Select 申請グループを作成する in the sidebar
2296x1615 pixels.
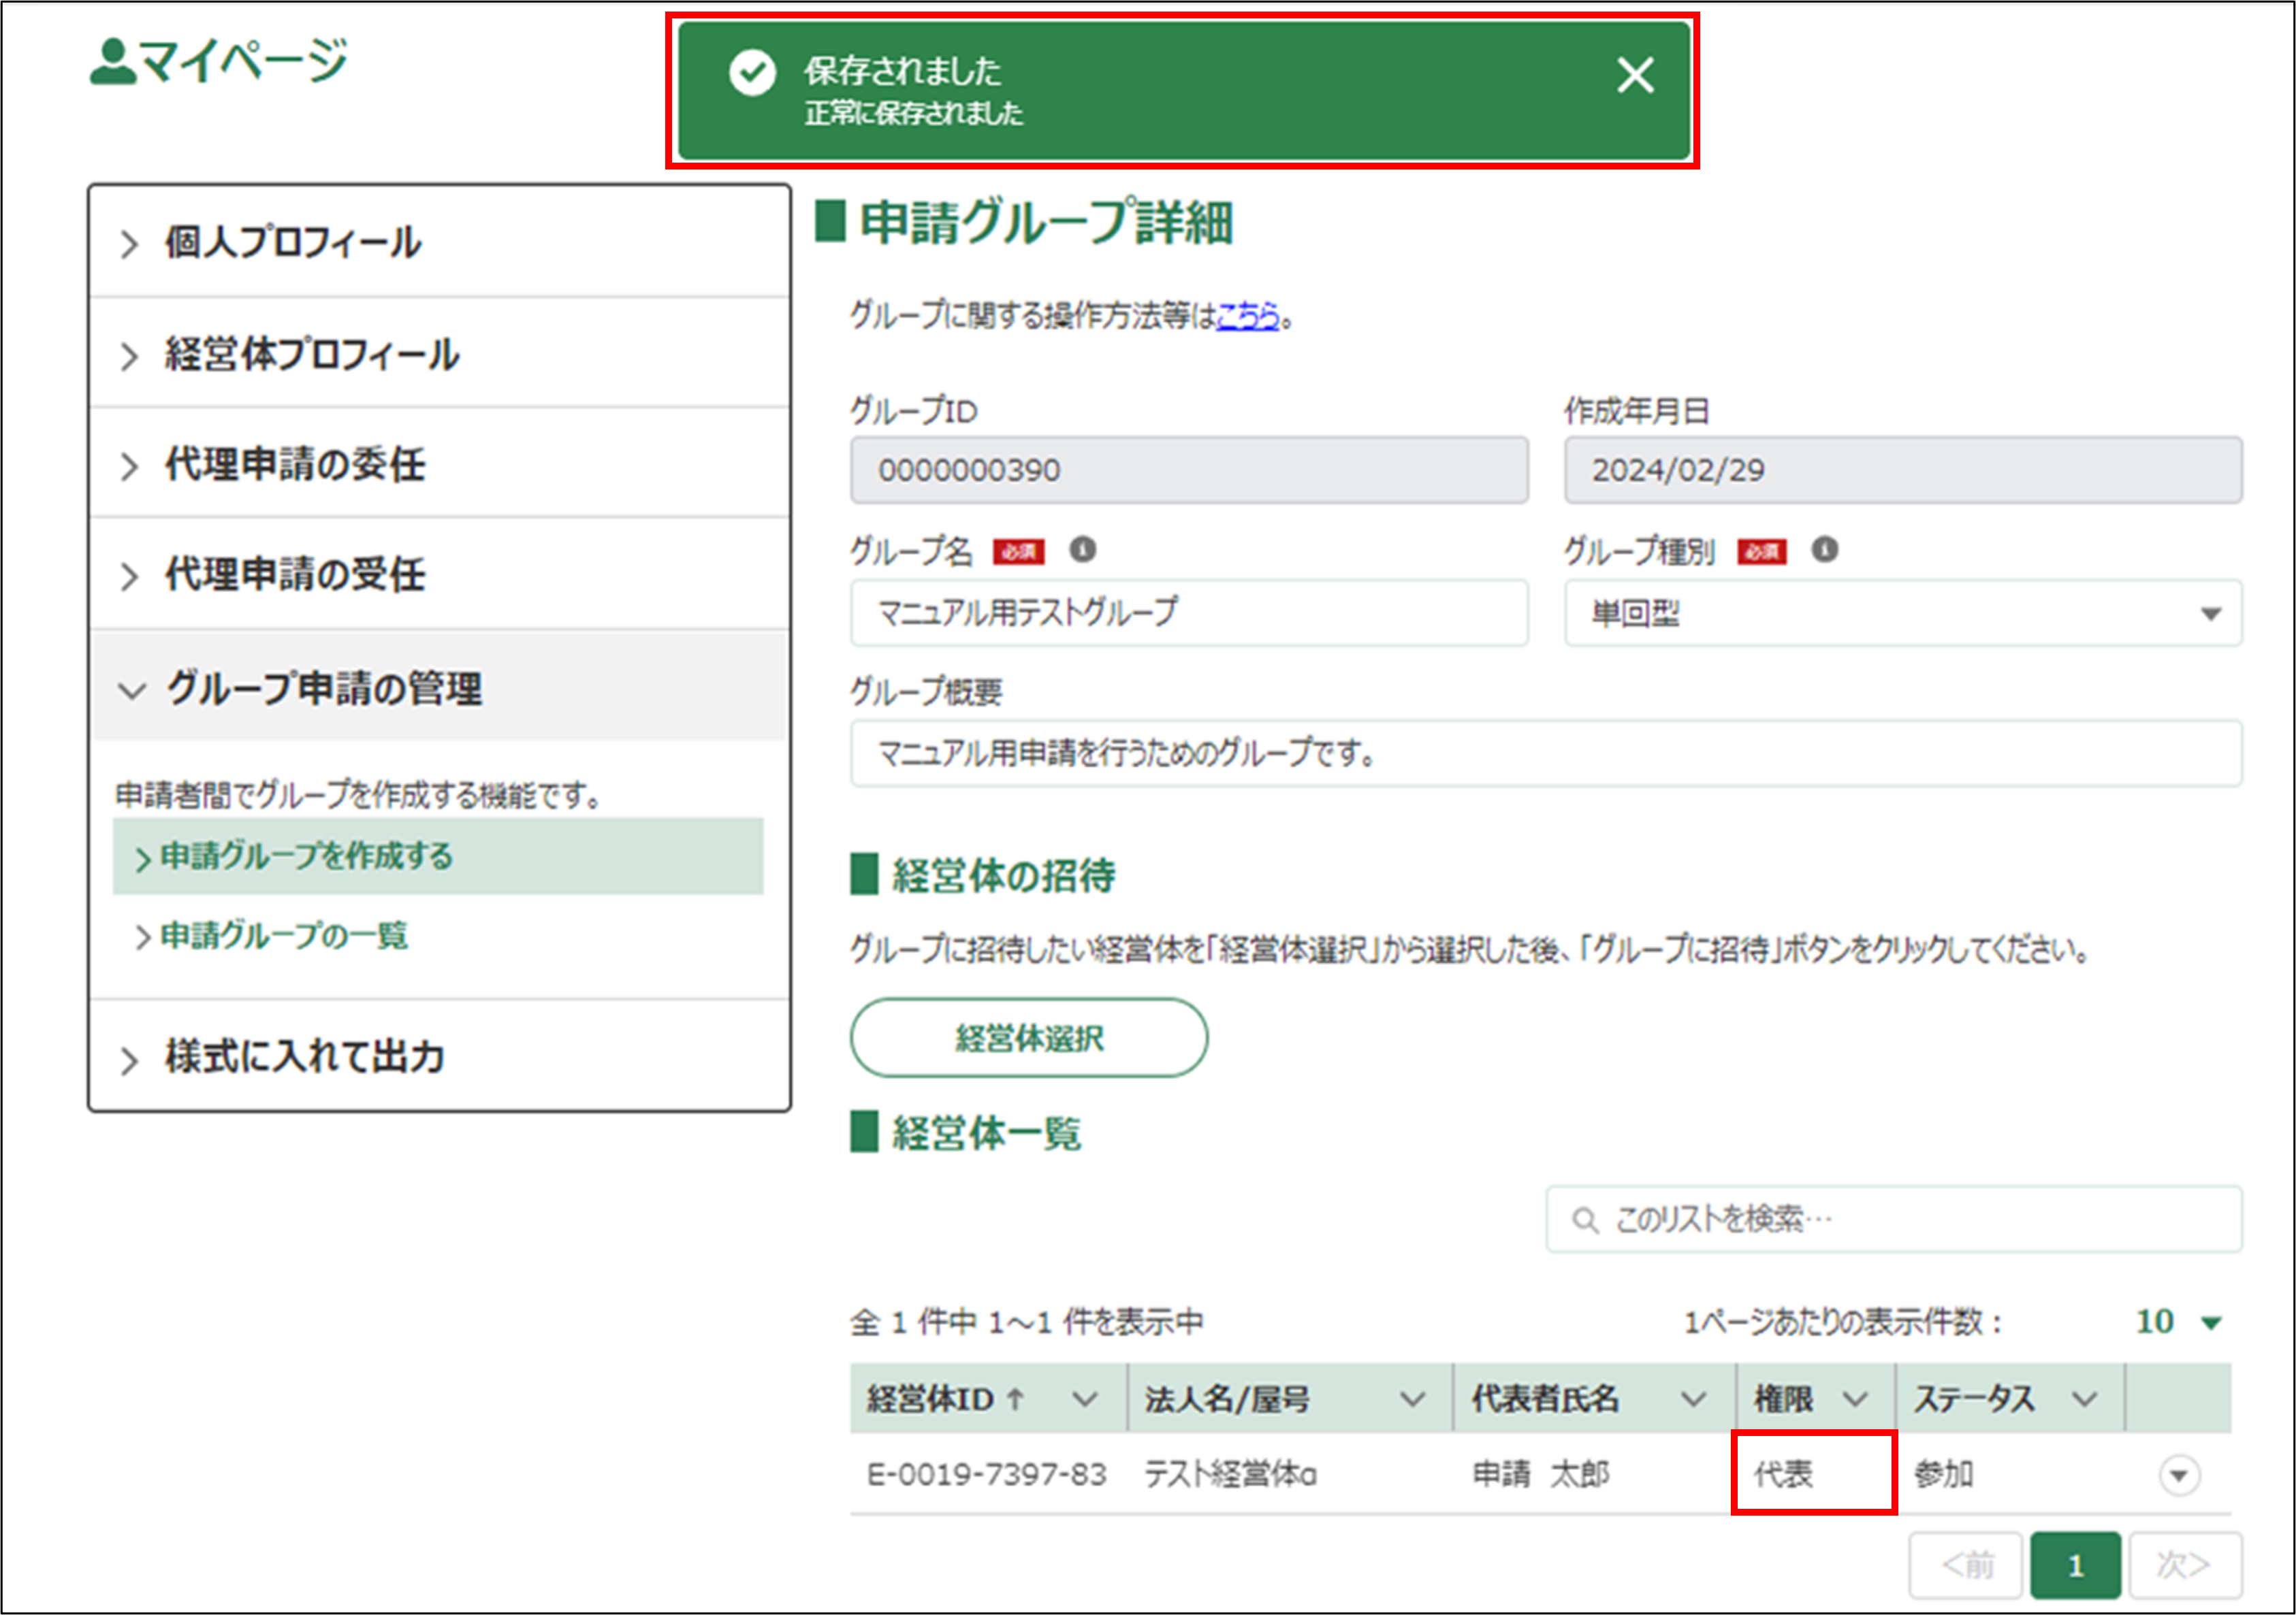pos(306,856)
